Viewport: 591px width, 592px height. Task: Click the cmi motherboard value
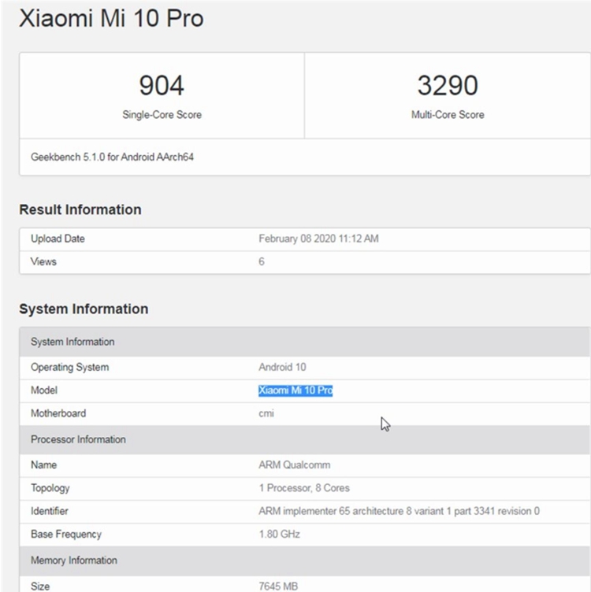click(x=266, y=413)
